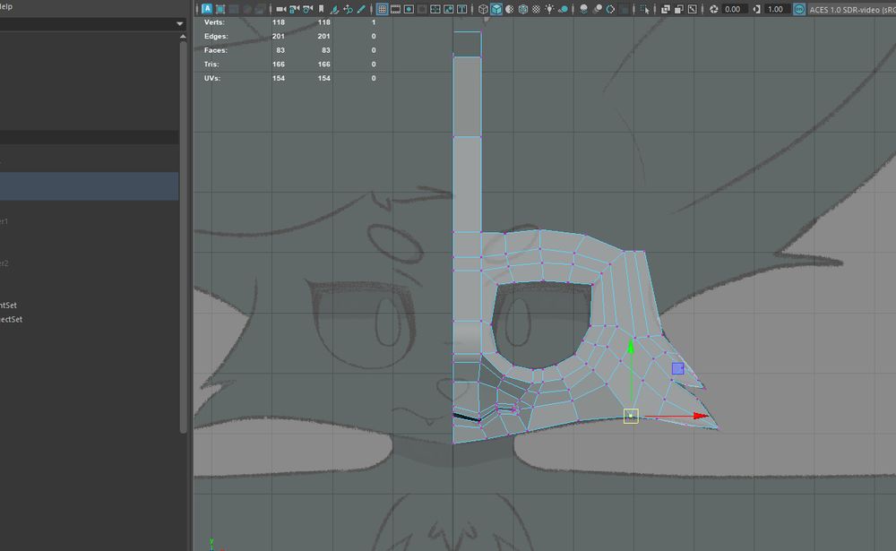896x551 pixels.
Task: Click the blue 'A' panel toolbar icon
Action: coord(207,9)
